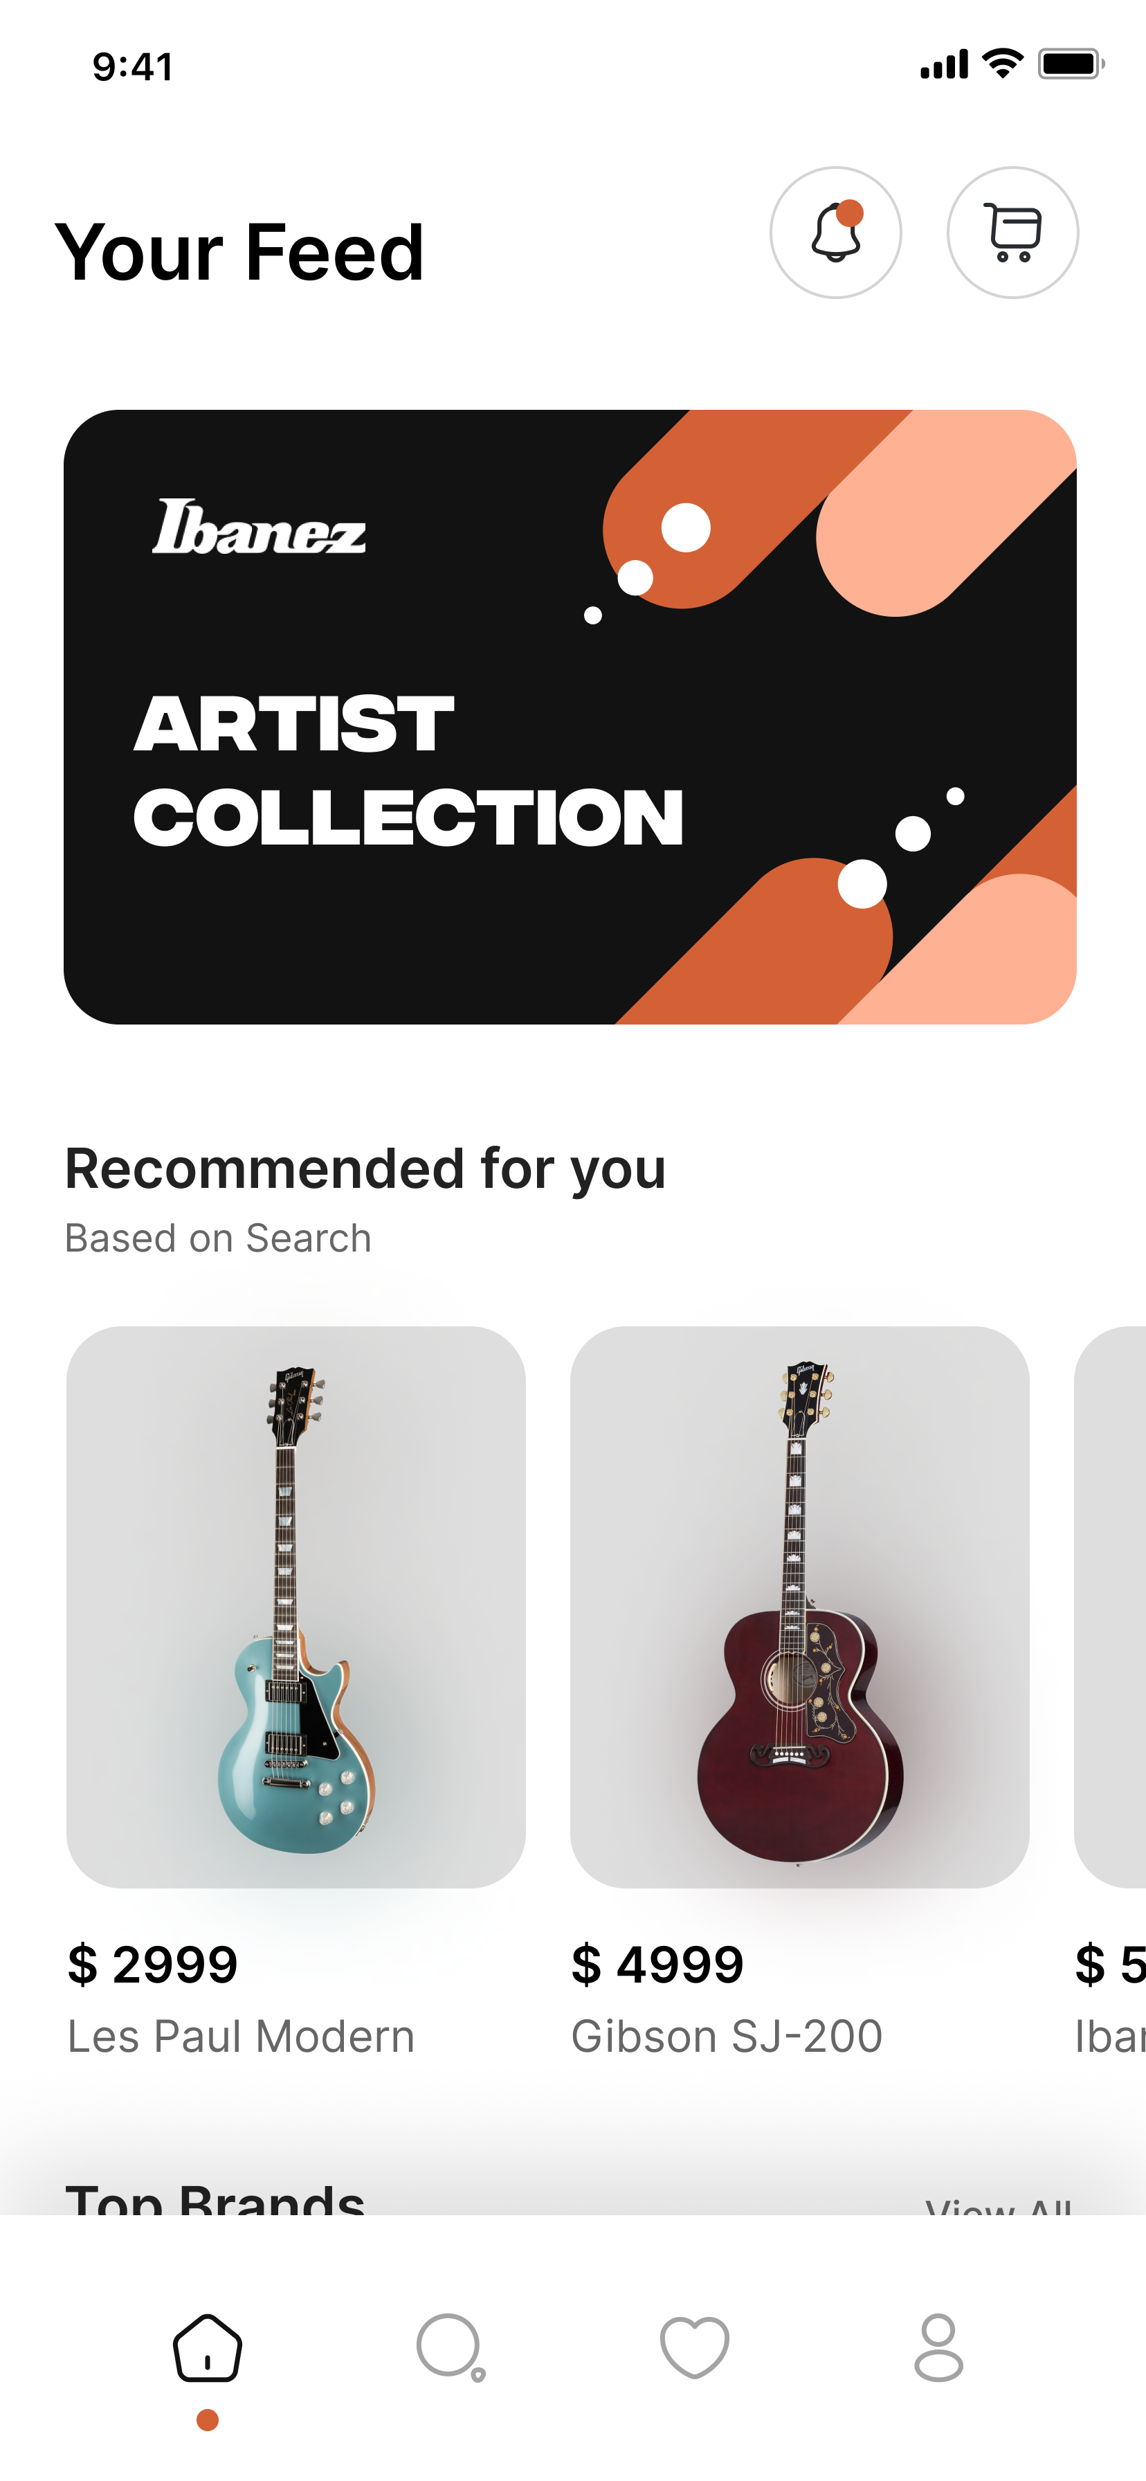Tap the $ 2999 price label
Screen dimensions: 1146x2481
tap(152, 1965)
